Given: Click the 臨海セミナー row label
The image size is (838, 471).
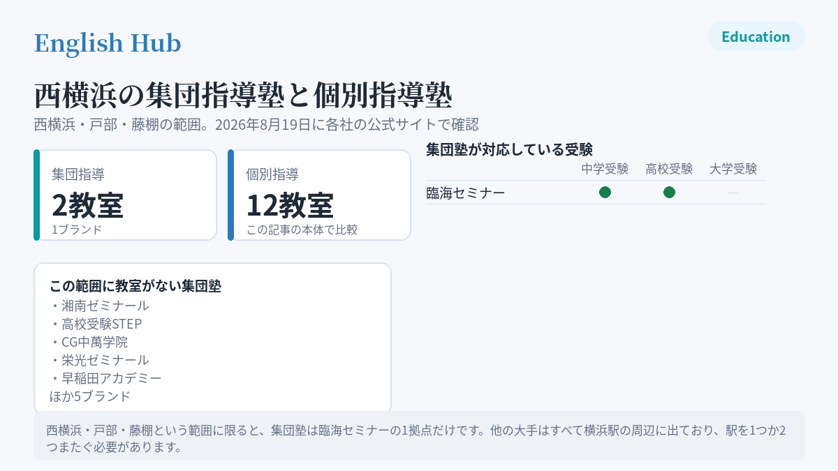Looking at the screenshot, I should [466, 193].
